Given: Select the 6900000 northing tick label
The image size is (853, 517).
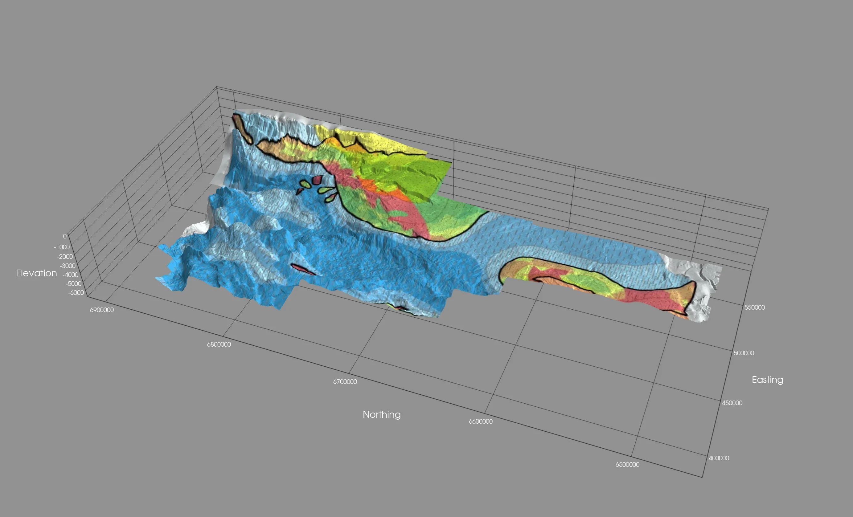Looking at the screenshot, I should point(102,310).
